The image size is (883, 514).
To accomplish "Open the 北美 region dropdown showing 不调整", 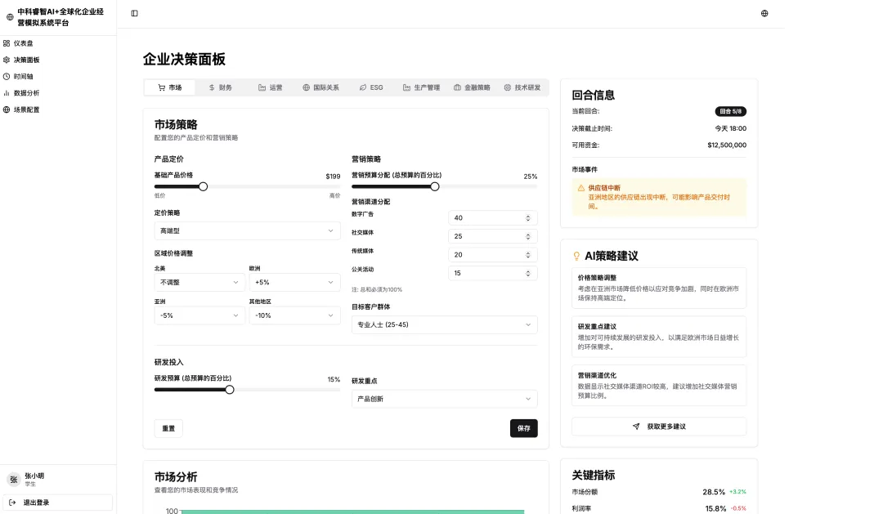I will [199, 282].
